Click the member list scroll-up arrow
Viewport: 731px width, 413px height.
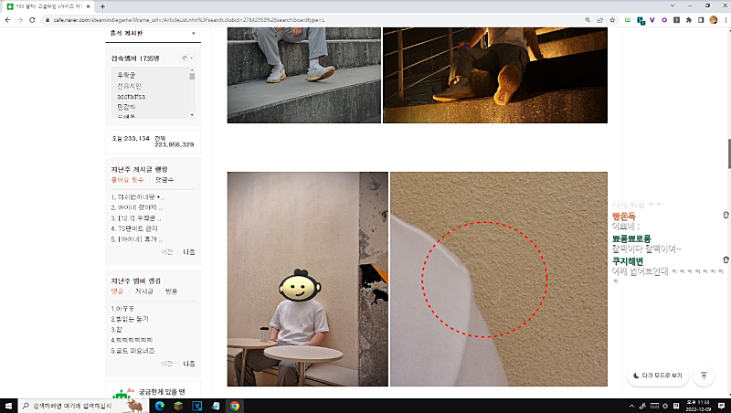(x=192, y=70)
